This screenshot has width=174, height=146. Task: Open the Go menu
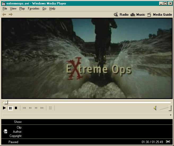pos(44,8)
